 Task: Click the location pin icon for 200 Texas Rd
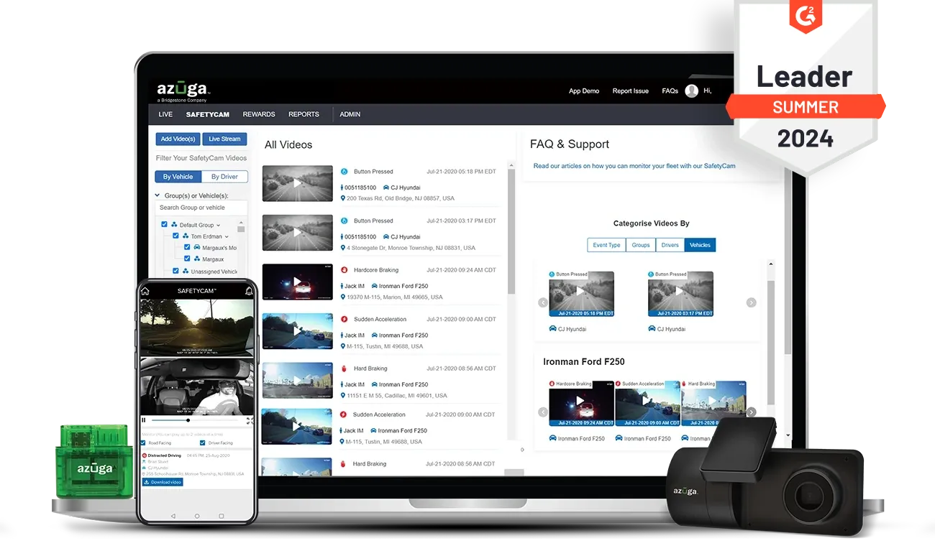point(343,198)
